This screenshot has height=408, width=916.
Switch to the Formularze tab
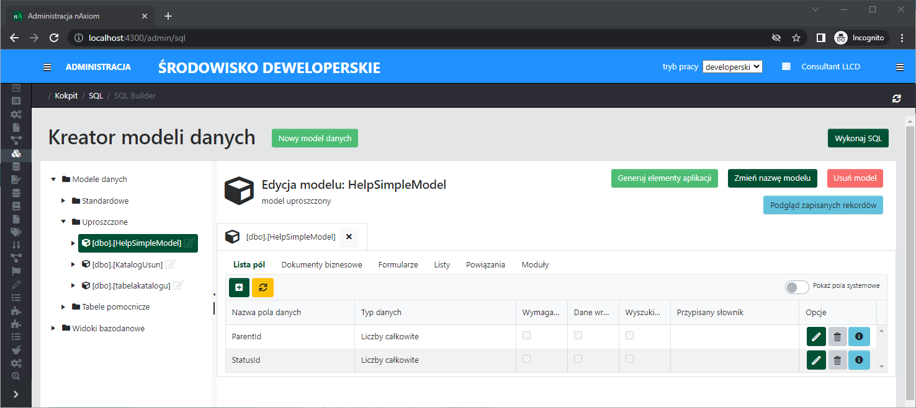click(398, 264)
